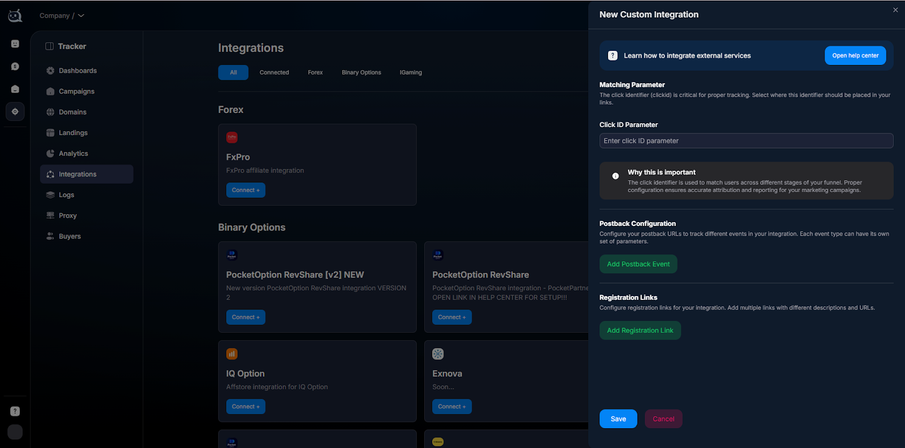Select the highlighted tracker gear icon in rail
This screenshot has width=905, height=448.
[15, 112]
